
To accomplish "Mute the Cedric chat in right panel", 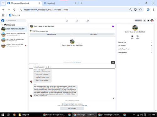I will click(132, 36).
